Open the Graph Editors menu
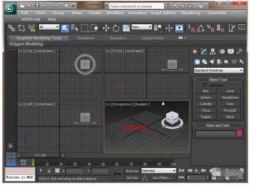The height and width of the screenshot is (186, 270). 163,13
